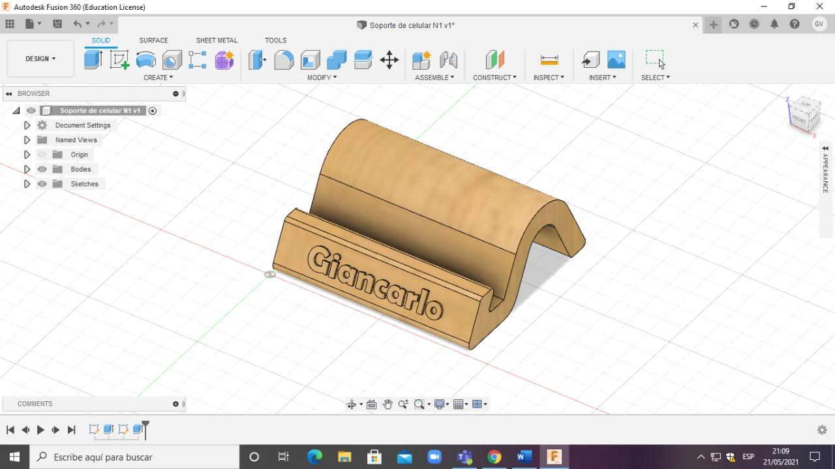
Task: Select the Extrude tool in Create
Action: point(93,60)
